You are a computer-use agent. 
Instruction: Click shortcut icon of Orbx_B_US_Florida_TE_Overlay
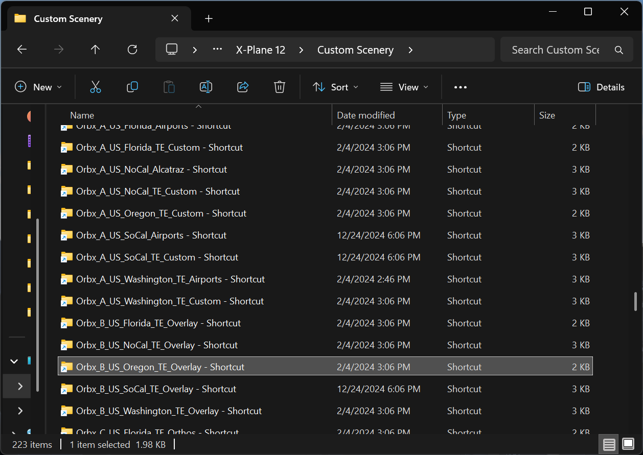click(66, 323)
